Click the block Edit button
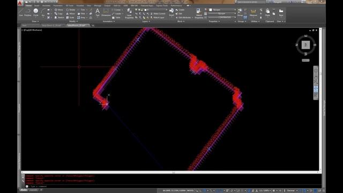This screenshot has width=343, height=193. pyautogui.click(x=178, y=13)
